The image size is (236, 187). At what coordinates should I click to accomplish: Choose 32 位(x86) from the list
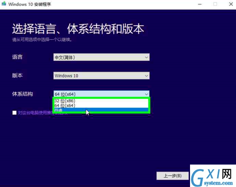tap(101, 101)
